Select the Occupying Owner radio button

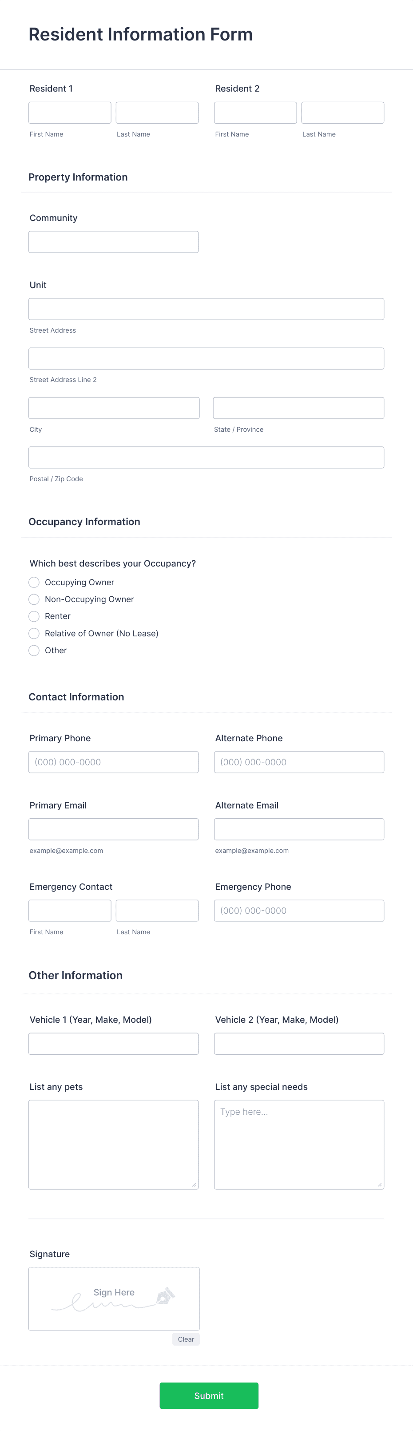click(34, 582)
